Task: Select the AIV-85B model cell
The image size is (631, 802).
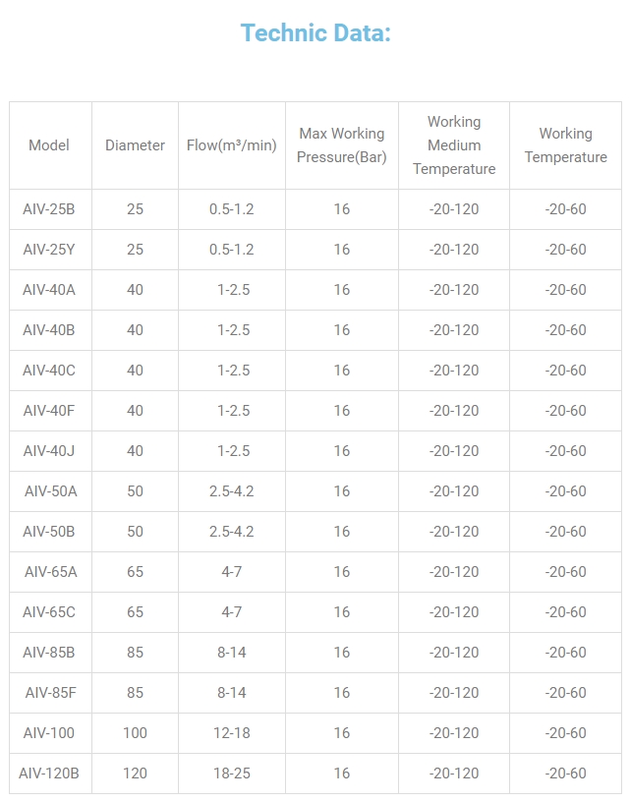Action: (49, 653)
